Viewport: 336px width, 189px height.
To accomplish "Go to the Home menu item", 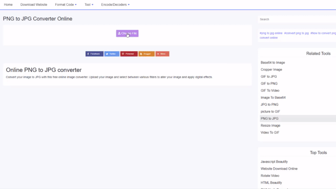I will coord(8,5).
